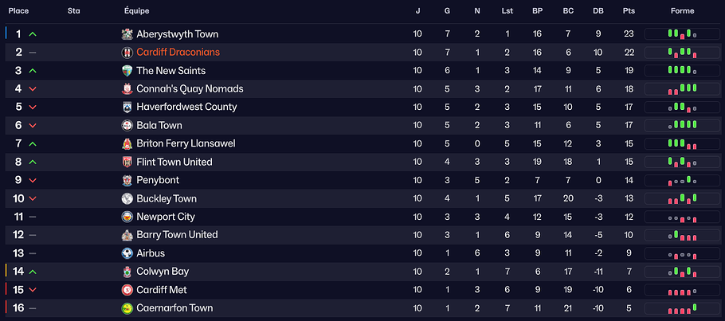
Task: Sort table by Pts column header
Action: pos(627,11)
